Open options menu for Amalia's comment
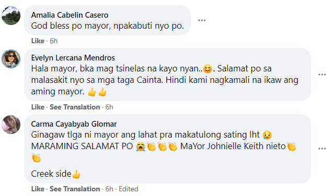 click(202, 20)
